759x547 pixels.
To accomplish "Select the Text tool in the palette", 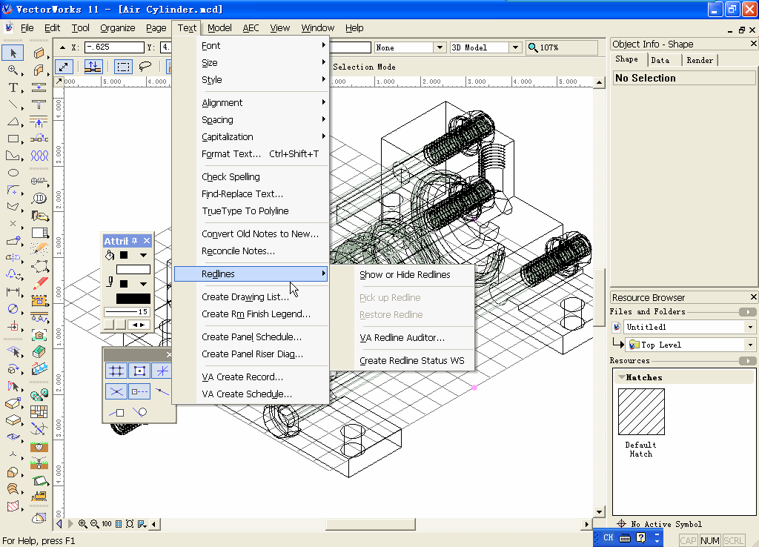I will [x=13, y=87].
